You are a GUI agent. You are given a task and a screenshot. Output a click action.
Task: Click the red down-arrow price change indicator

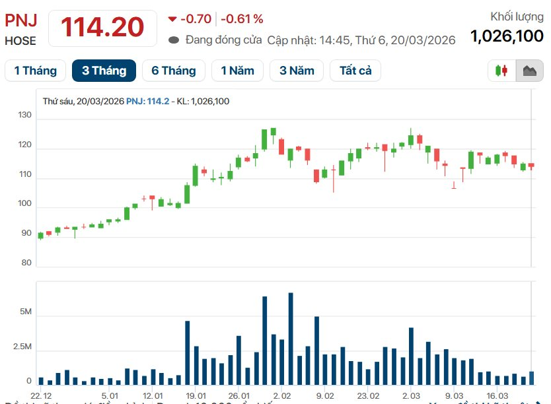(172, 19)
